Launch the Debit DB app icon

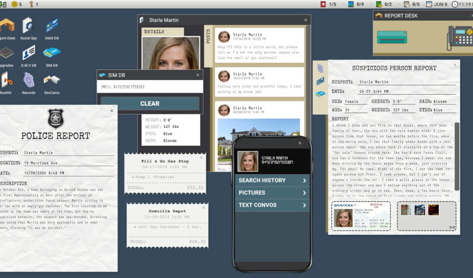coord(52,26)
